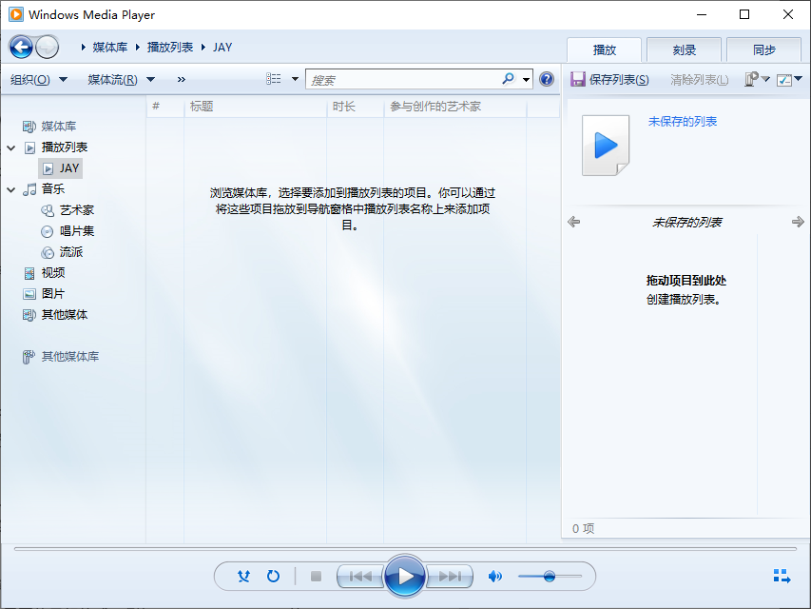This screenshot has width=811, height=609.
Task: Switch to the 刻录 tab
Action: tap(684, 50)
